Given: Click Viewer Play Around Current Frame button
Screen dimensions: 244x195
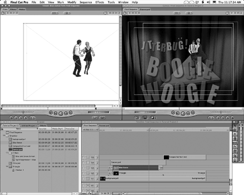Looking at the screenshot, I should pos(66,113).
